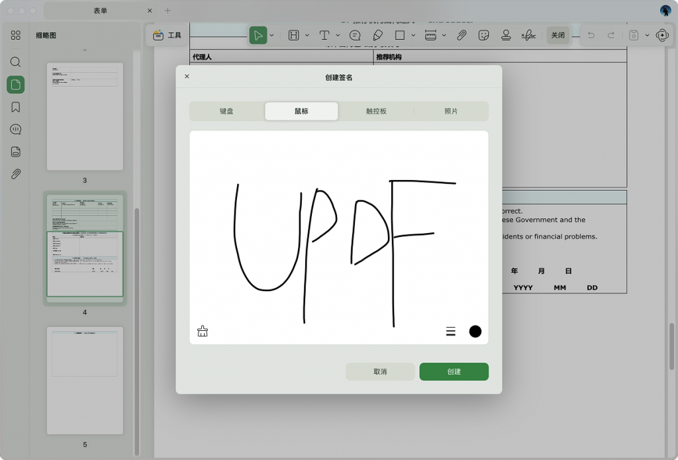Add a new tab with plus button
Viewport: 678px width, 460px height.
pyautogui.click(x=168, y=11)
